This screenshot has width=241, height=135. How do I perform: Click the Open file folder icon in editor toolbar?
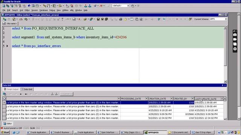85,19
